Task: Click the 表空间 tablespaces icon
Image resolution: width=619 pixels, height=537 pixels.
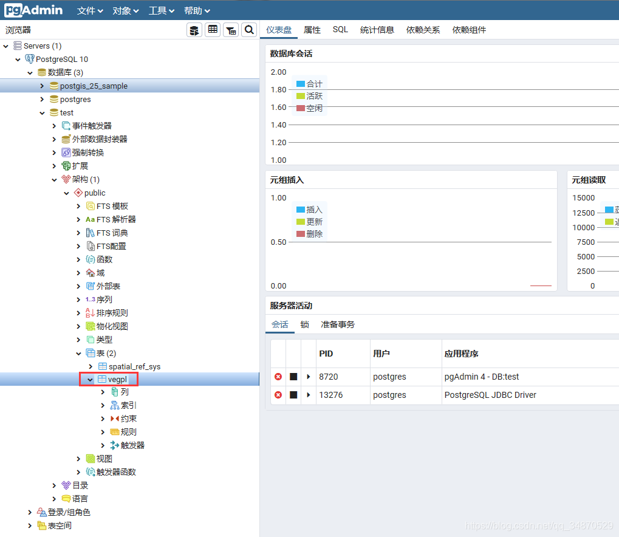Action: point(41,525)
